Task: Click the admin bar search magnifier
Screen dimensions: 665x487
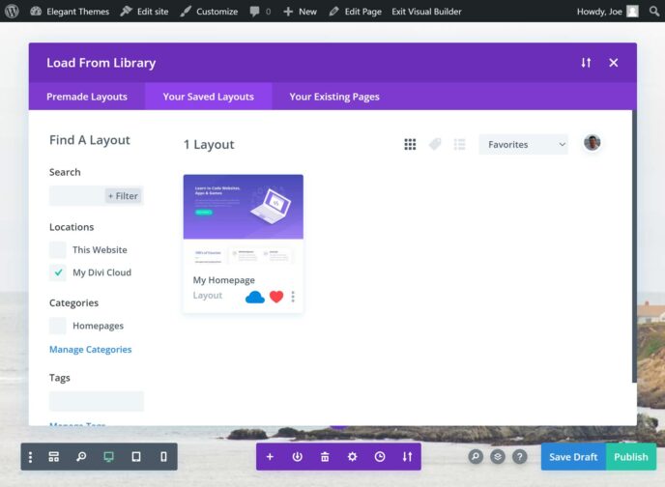Action: pyautogui.click(x=654, y=12)
